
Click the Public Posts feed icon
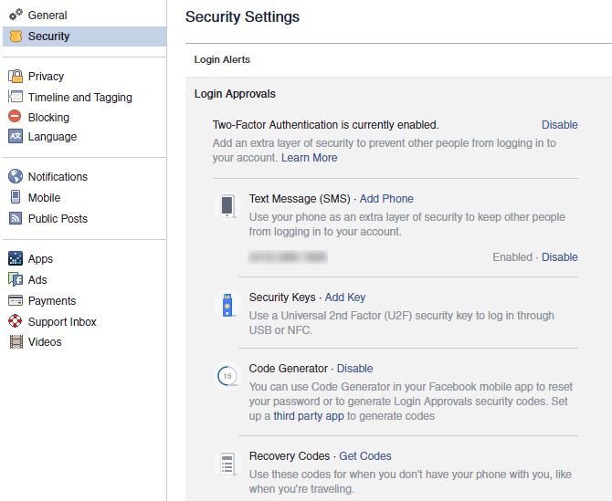[16, 218]
